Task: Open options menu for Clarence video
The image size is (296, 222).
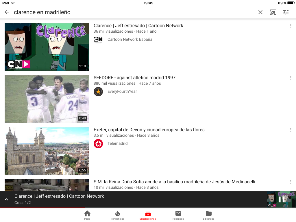Action: 291,26
